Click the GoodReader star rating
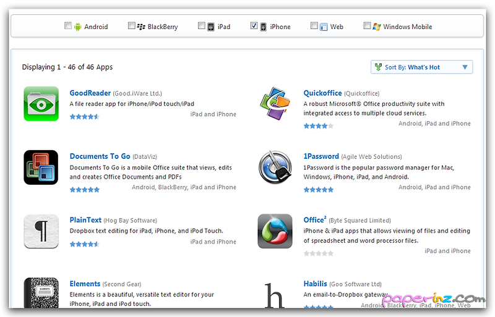This screenshot has height=317, width=495. tap(85, 117)
